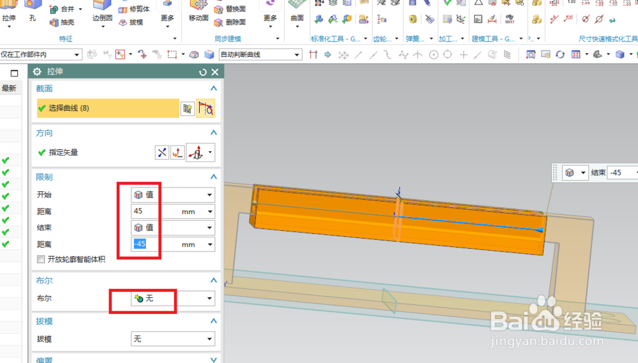Open the 结束 limit type dropdown
This screenshot has height=363, width=638.
pyautogui.click(x=172, y=228)
